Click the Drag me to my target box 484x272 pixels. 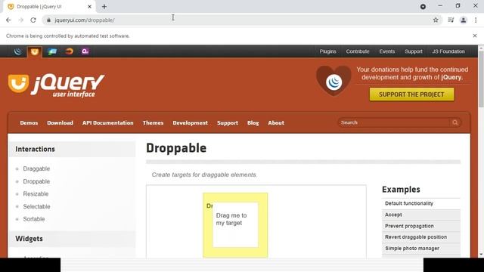click(235, 225)
